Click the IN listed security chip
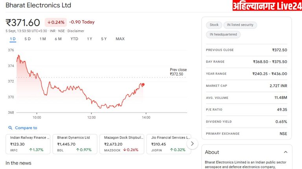This screenshot has width=302, height=169. (240, 25)
